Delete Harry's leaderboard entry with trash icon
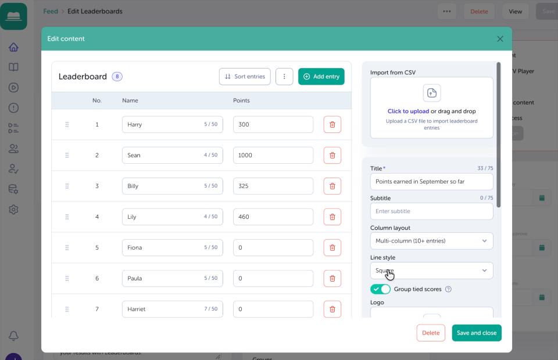 332,124
